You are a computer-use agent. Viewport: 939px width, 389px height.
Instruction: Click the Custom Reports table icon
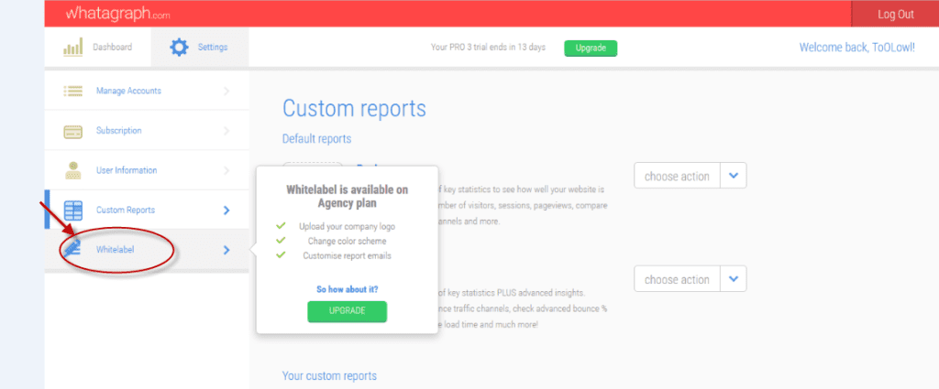coord(73,211)
